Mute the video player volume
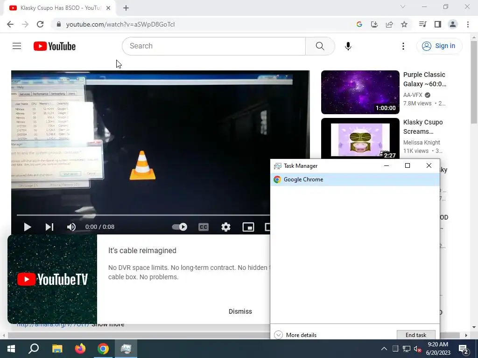478x358 pixels. pos(71,227)
